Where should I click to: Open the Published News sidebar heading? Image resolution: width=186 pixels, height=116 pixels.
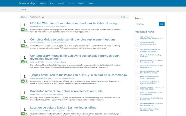145,32
